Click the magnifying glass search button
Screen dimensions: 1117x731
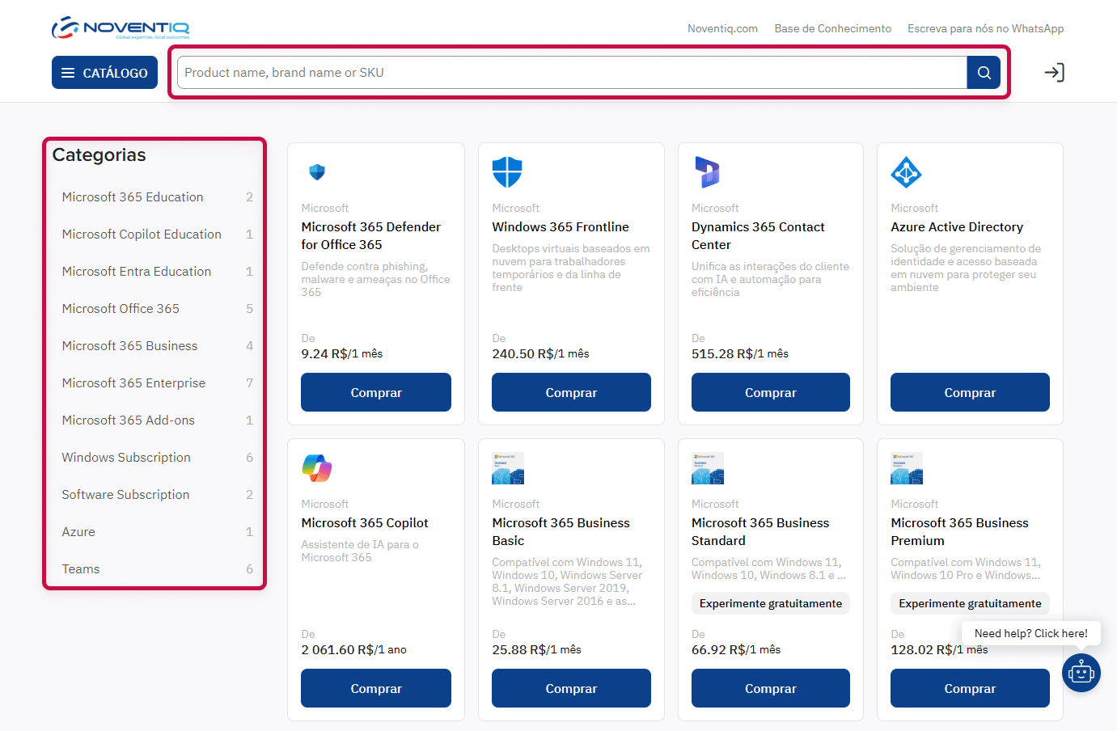pyautogui.click(x=984, y=73)
